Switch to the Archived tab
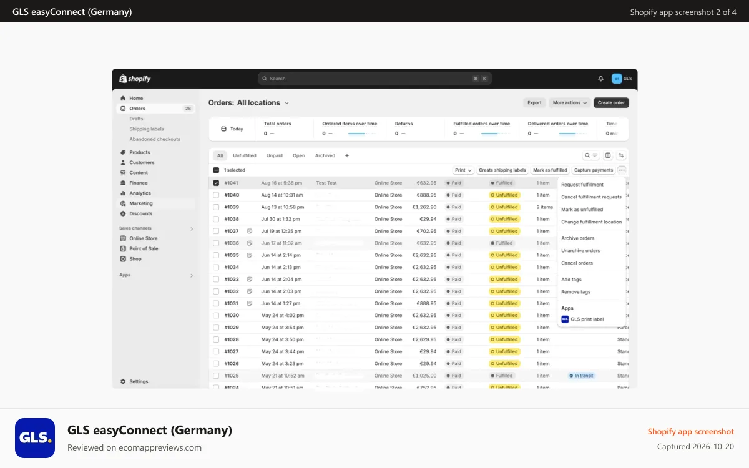This screenshot has width=749, height=468. point(325,155)
